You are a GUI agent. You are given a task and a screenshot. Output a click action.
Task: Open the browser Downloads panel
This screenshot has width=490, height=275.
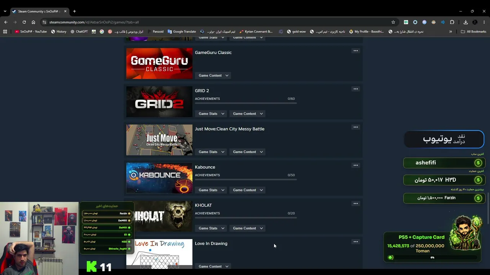pos(465,22)
